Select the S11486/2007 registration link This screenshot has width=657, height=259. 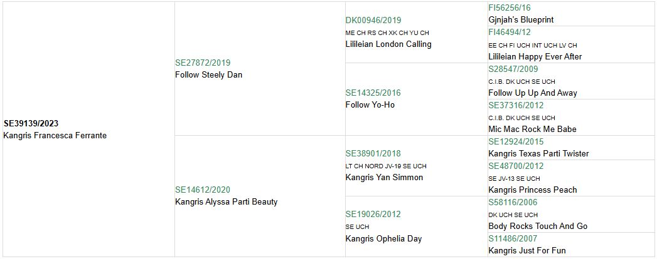pos(513,238)
